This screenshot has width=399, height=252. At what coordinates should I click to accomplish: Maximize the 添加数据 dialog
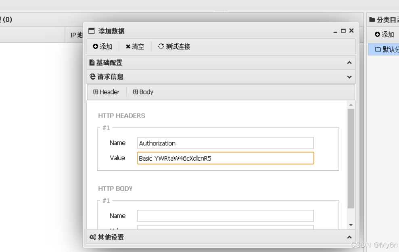[x=343, y=31]
